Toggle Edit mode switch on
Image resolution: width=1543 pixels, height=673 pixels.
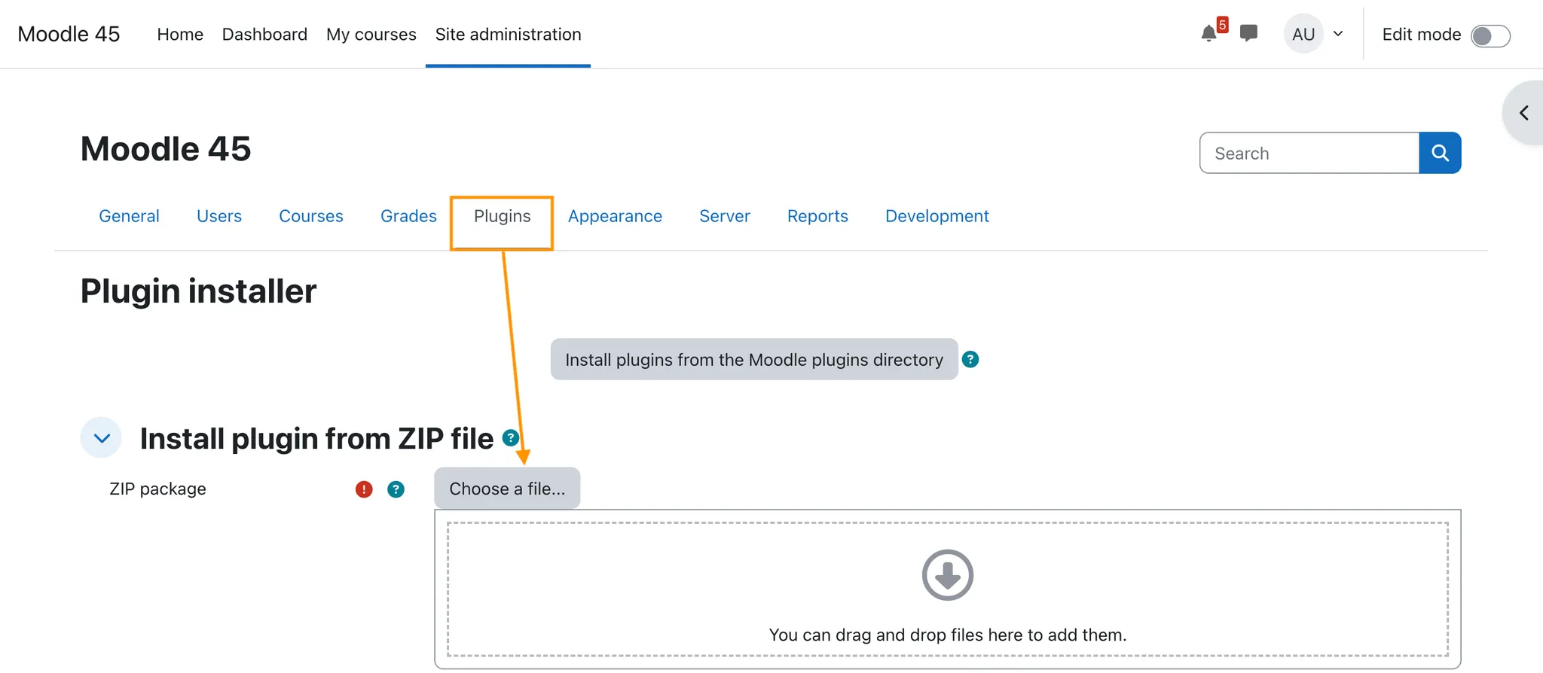pyautogui.click(x=1490, y=35)
